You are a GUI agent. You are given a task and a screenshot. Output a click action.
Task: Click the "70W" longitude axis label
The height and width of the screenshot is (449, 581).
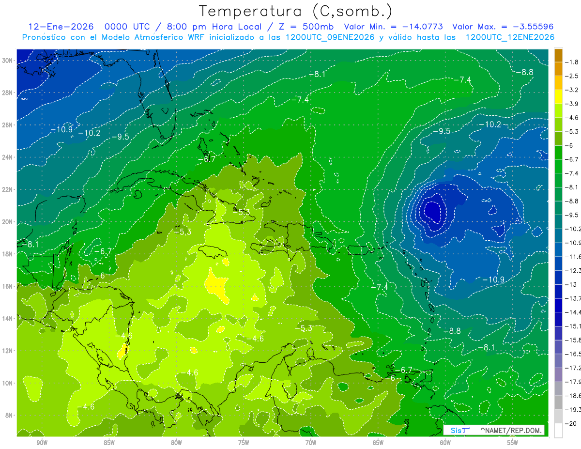tap(311, 443)
